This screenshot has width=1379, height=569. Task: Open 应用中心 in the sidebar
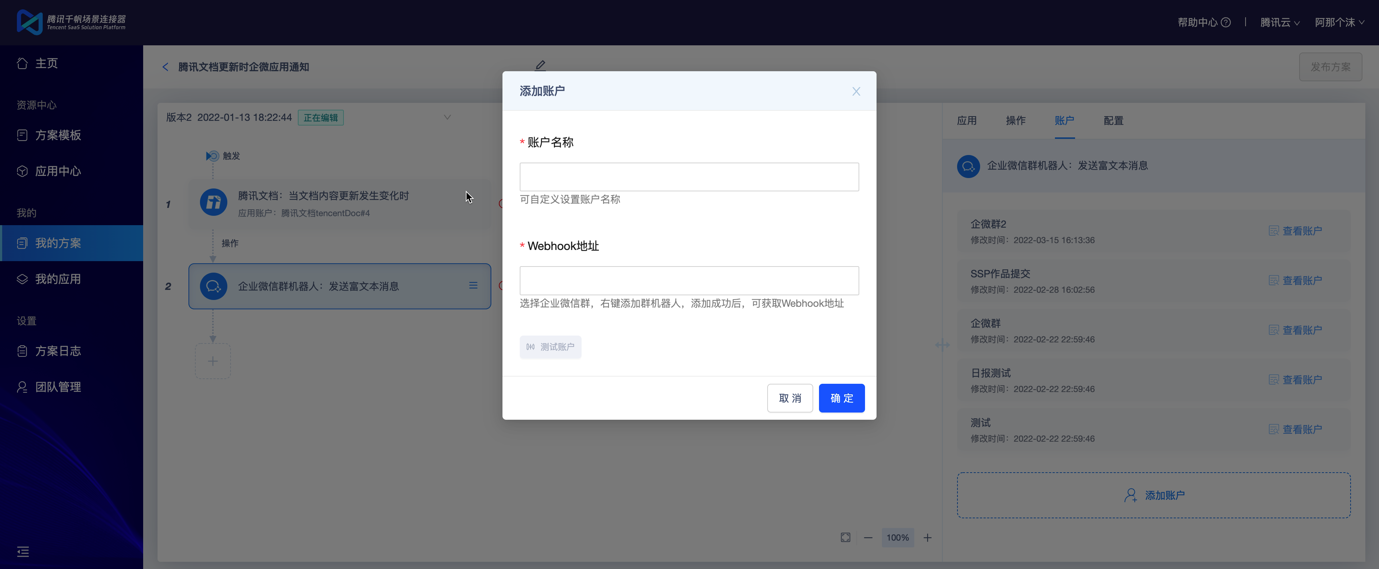72,171
